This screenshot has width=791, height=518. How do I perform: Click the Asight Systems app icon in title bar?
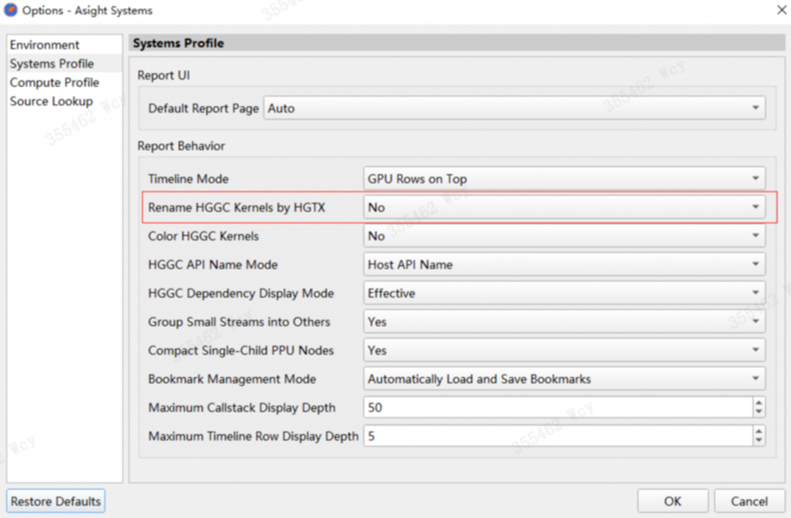[10, 10]
